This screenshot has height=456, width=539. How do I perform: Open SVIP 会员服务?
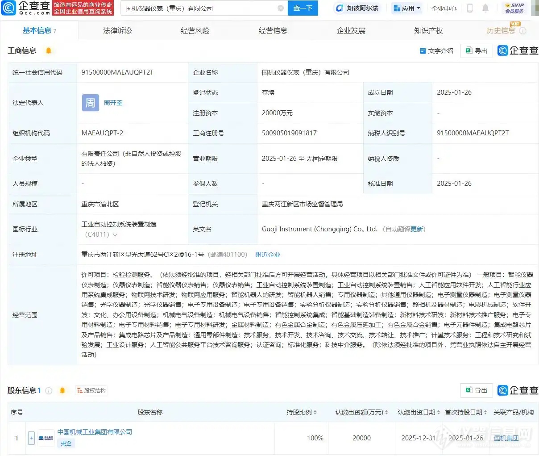[x=515, y=8]
